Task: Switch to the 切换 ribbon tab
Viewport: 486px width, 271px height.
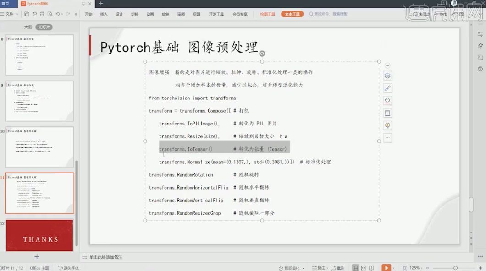Action: [x=135, y=14]
